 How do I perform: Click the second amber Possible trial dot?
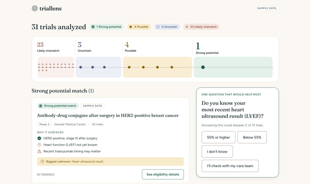pyautogui.click(x=143, y=67)
